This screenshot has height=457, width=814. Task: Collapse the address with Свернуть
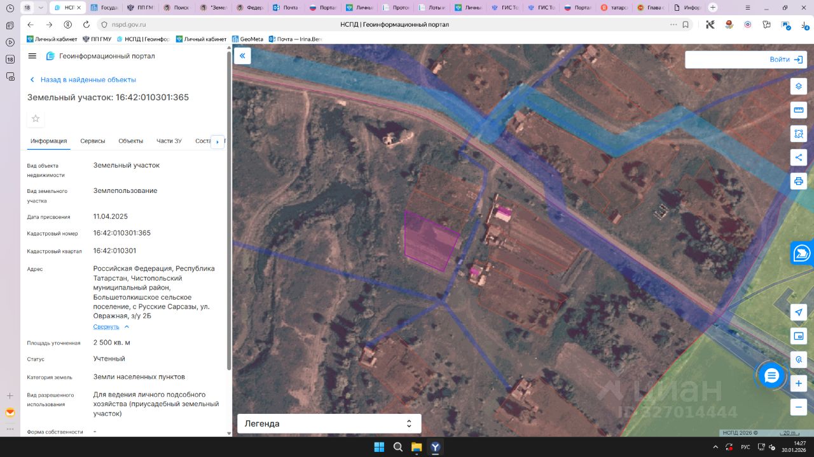(x=111, y=327)
